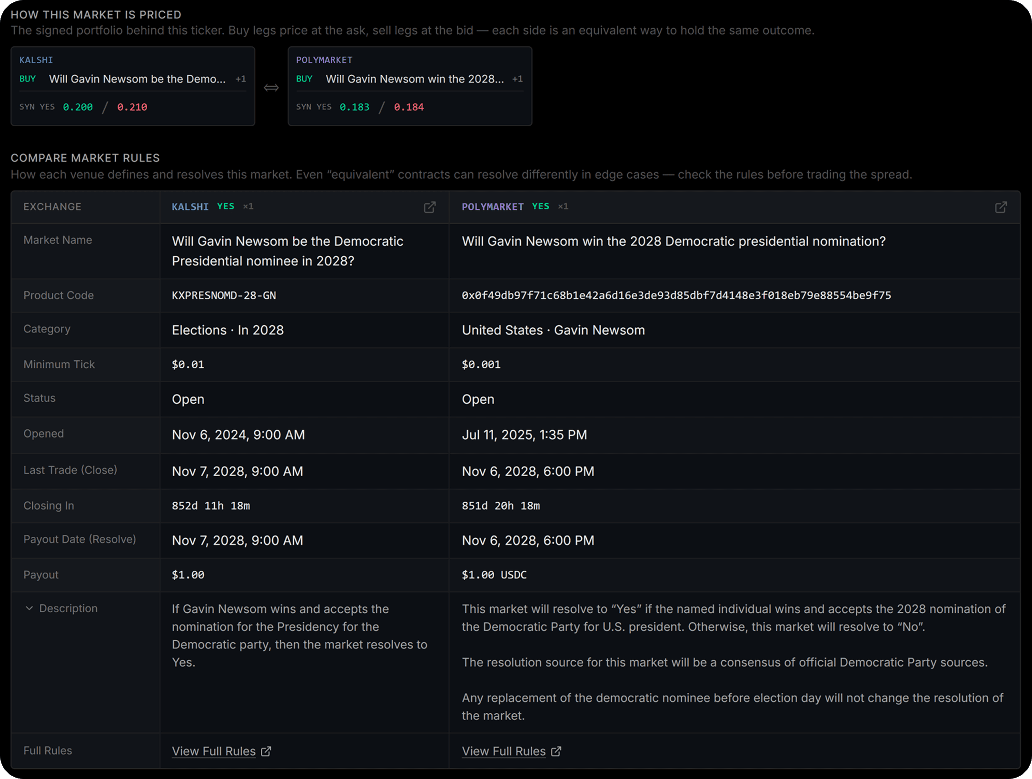Click Polymarket payout $1.00 USDC
The height and width of the screenshot is (779, 1032).
pos(494,575)
